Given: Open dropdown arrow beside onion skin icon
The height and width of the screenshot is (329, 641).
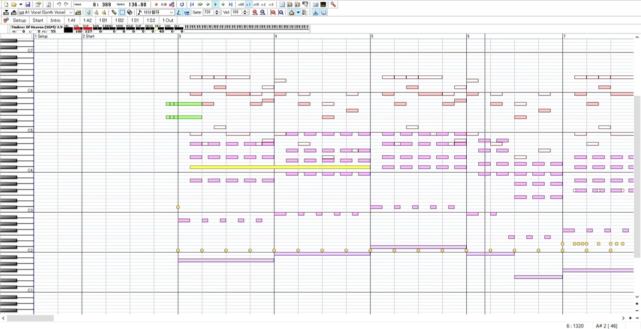Looking at the screenshot, I should (298, 12).
